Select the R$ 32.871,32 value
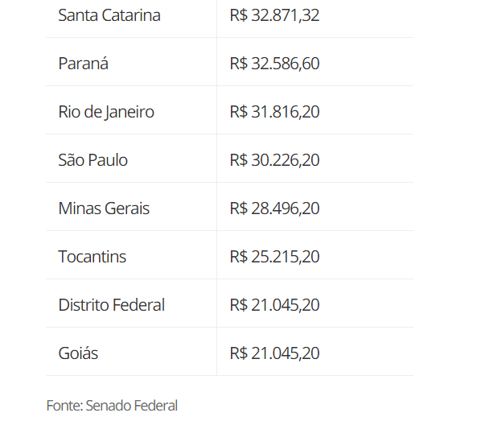 (274, 15)
